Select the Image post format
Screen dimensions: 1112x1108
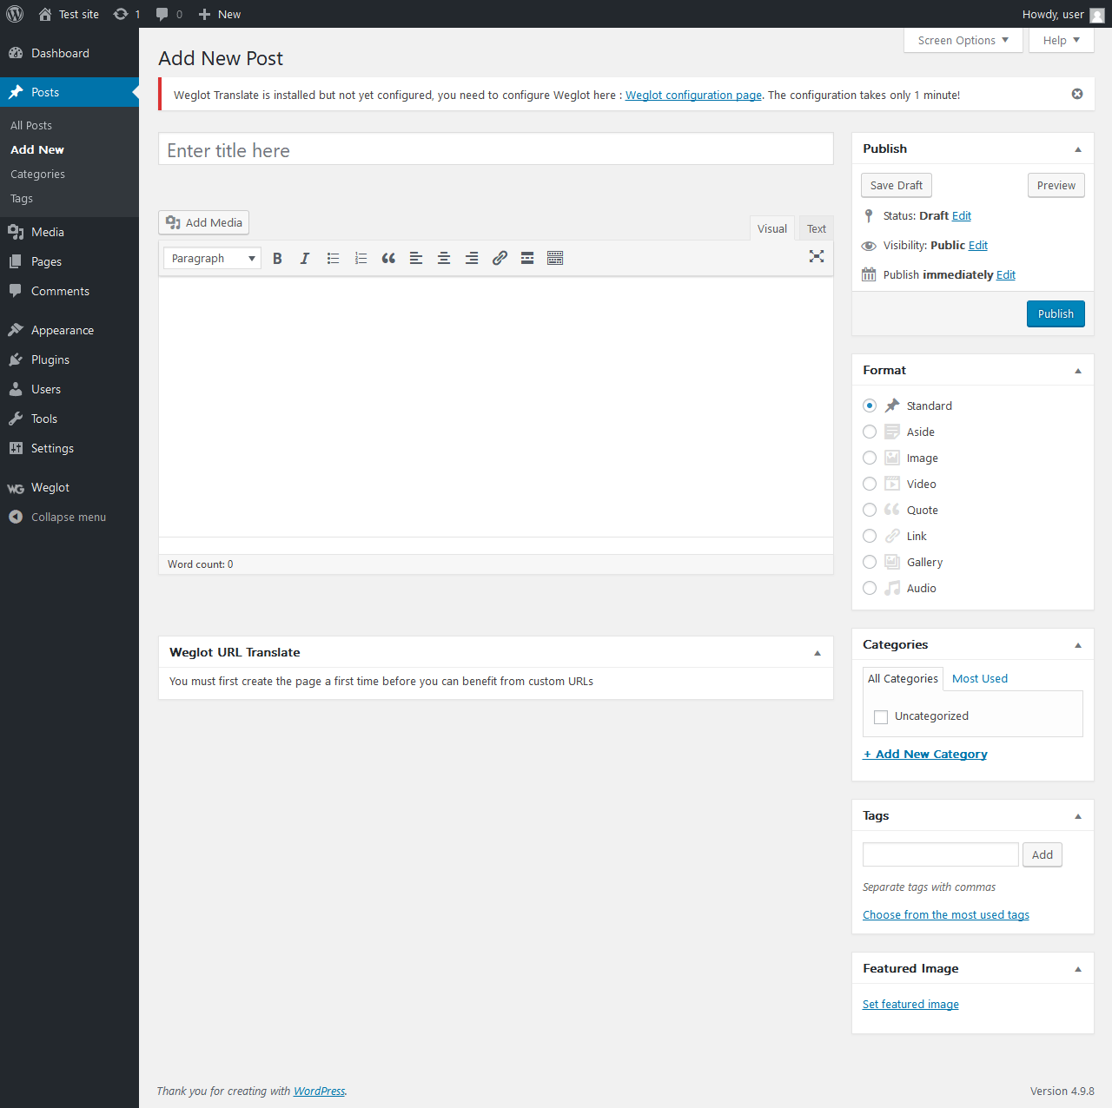tap(870, 458)
